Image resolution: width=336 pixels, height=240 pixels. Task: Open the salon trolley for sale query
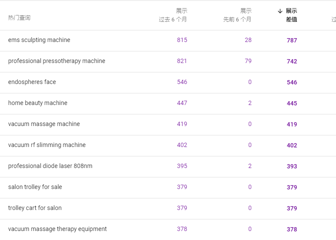tap(35, 187)
